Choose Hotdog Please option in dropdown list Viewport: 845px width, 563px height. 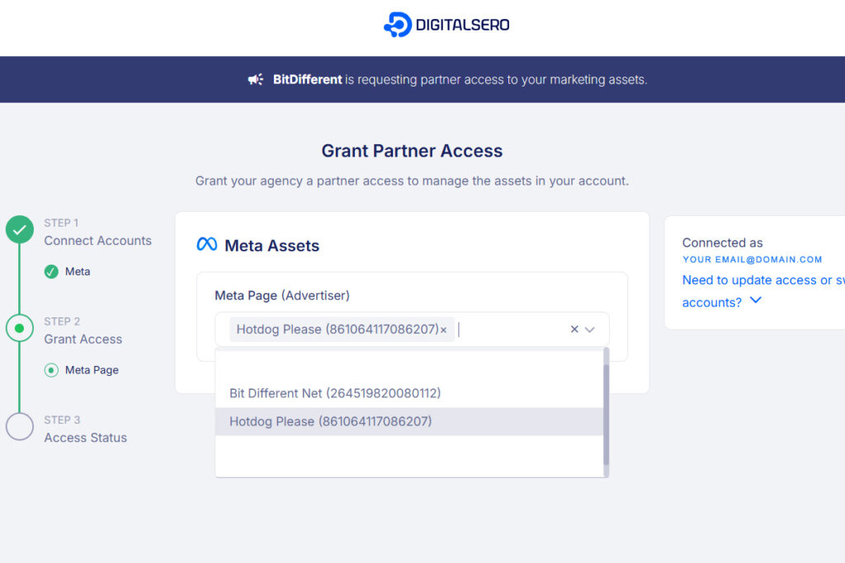330,421
